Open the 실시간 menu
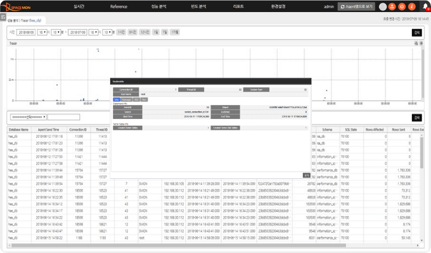431x253 pixels. pyautogui.click(x=79, y=6)
